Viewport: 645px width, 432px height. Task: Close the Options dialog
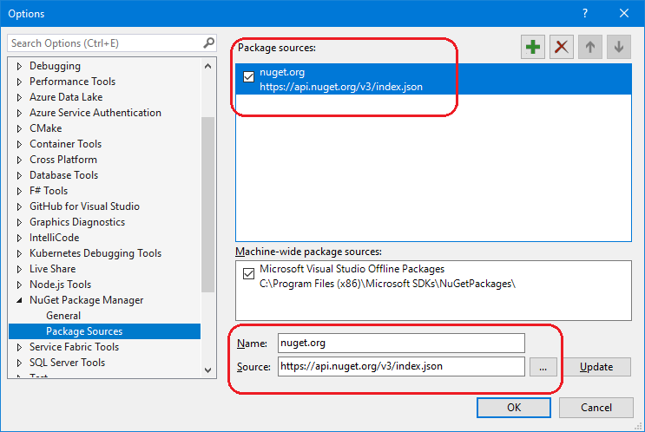tap(624, 13)
